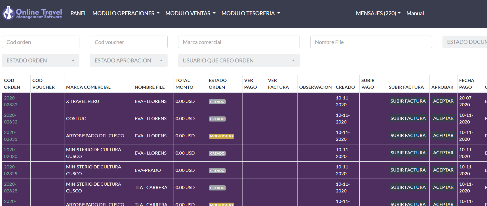Expand the ESTADO ORDEN filter dropdown
Viewport: 487px width, 206px height.
pos(41,60)
